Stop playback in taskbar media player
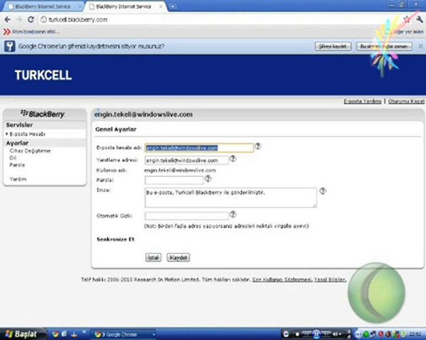Screen dimensions: 426x340 pyautogui.click(x=297, y=334)
